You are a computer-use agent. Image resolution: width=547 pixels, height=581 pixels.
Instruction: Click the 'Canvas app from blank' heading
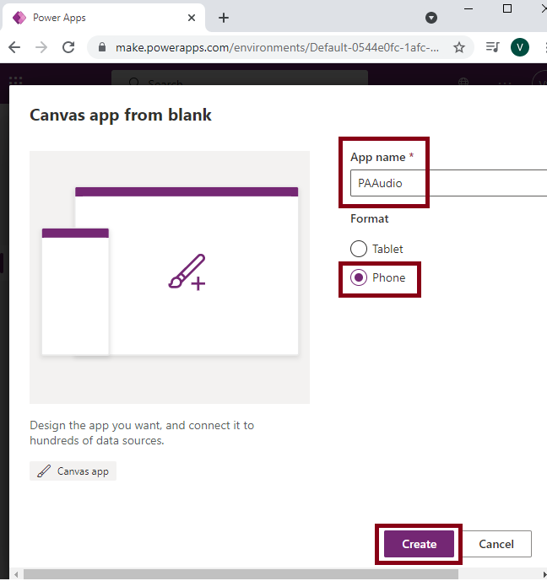tap(121, 115)
